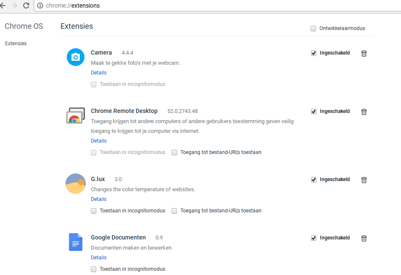Click the G.lux extension icon

tap(76, 184)
